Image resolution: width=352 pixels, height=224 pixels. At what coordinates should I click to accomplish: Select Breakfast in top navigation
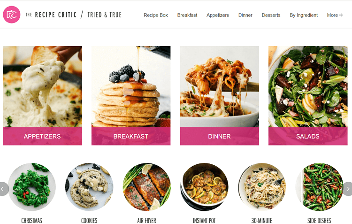pyautogui.click(x=187, y=15)
